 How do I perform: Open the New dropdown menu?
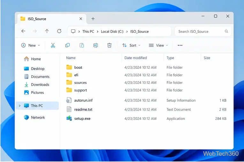tap(31, 45)
